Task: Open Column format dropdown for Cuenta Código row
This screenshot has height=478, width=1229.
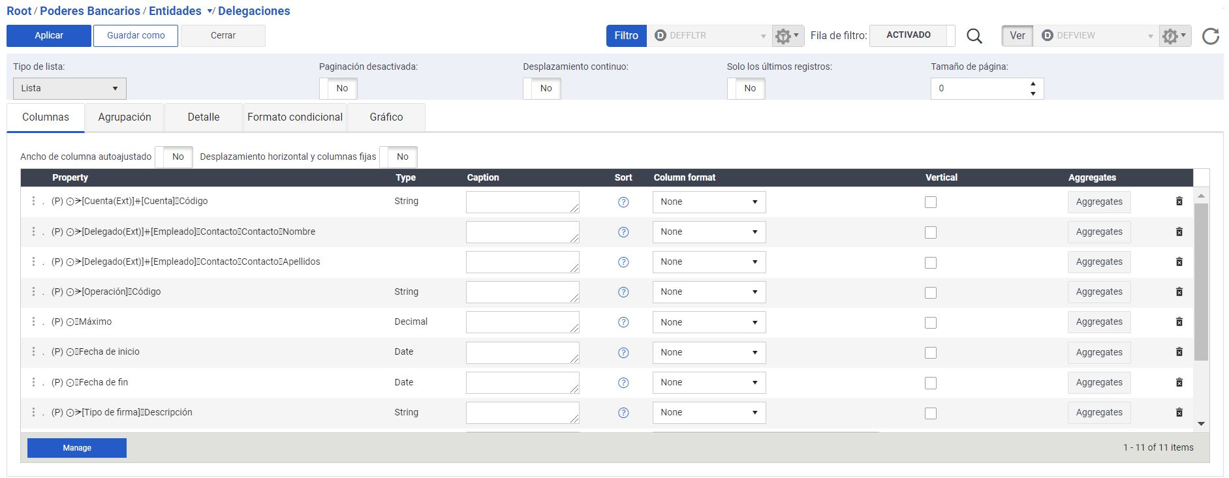Action: click(709, 202)
